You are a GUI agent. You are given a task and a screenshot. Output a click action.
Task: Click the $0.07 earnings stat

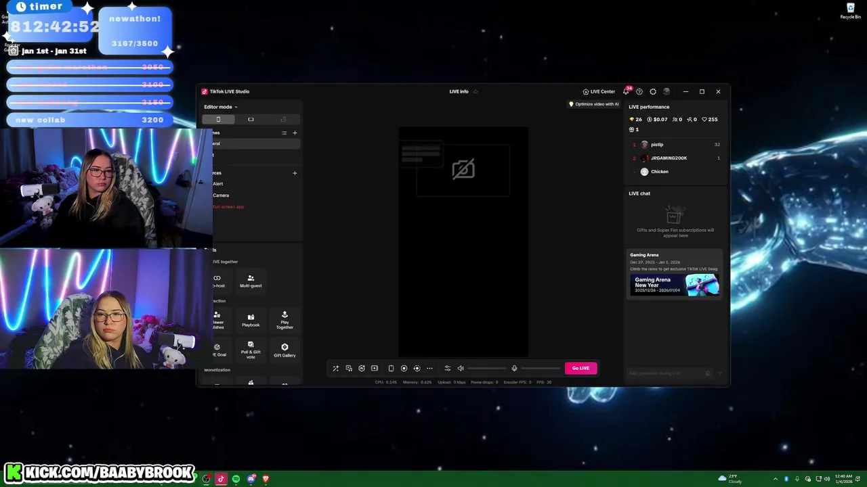point(657,120)
